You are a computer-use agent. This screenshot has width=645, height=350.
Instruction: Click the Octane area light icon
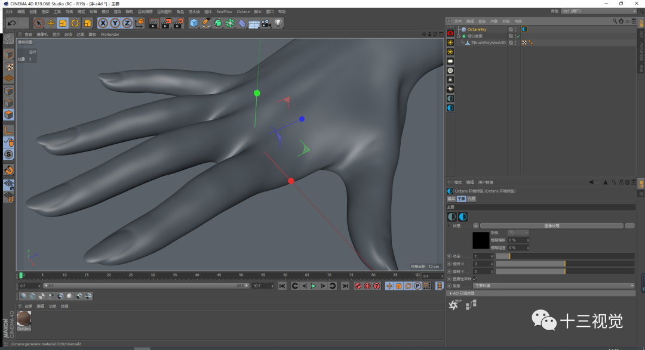click(x=450, y=61)
